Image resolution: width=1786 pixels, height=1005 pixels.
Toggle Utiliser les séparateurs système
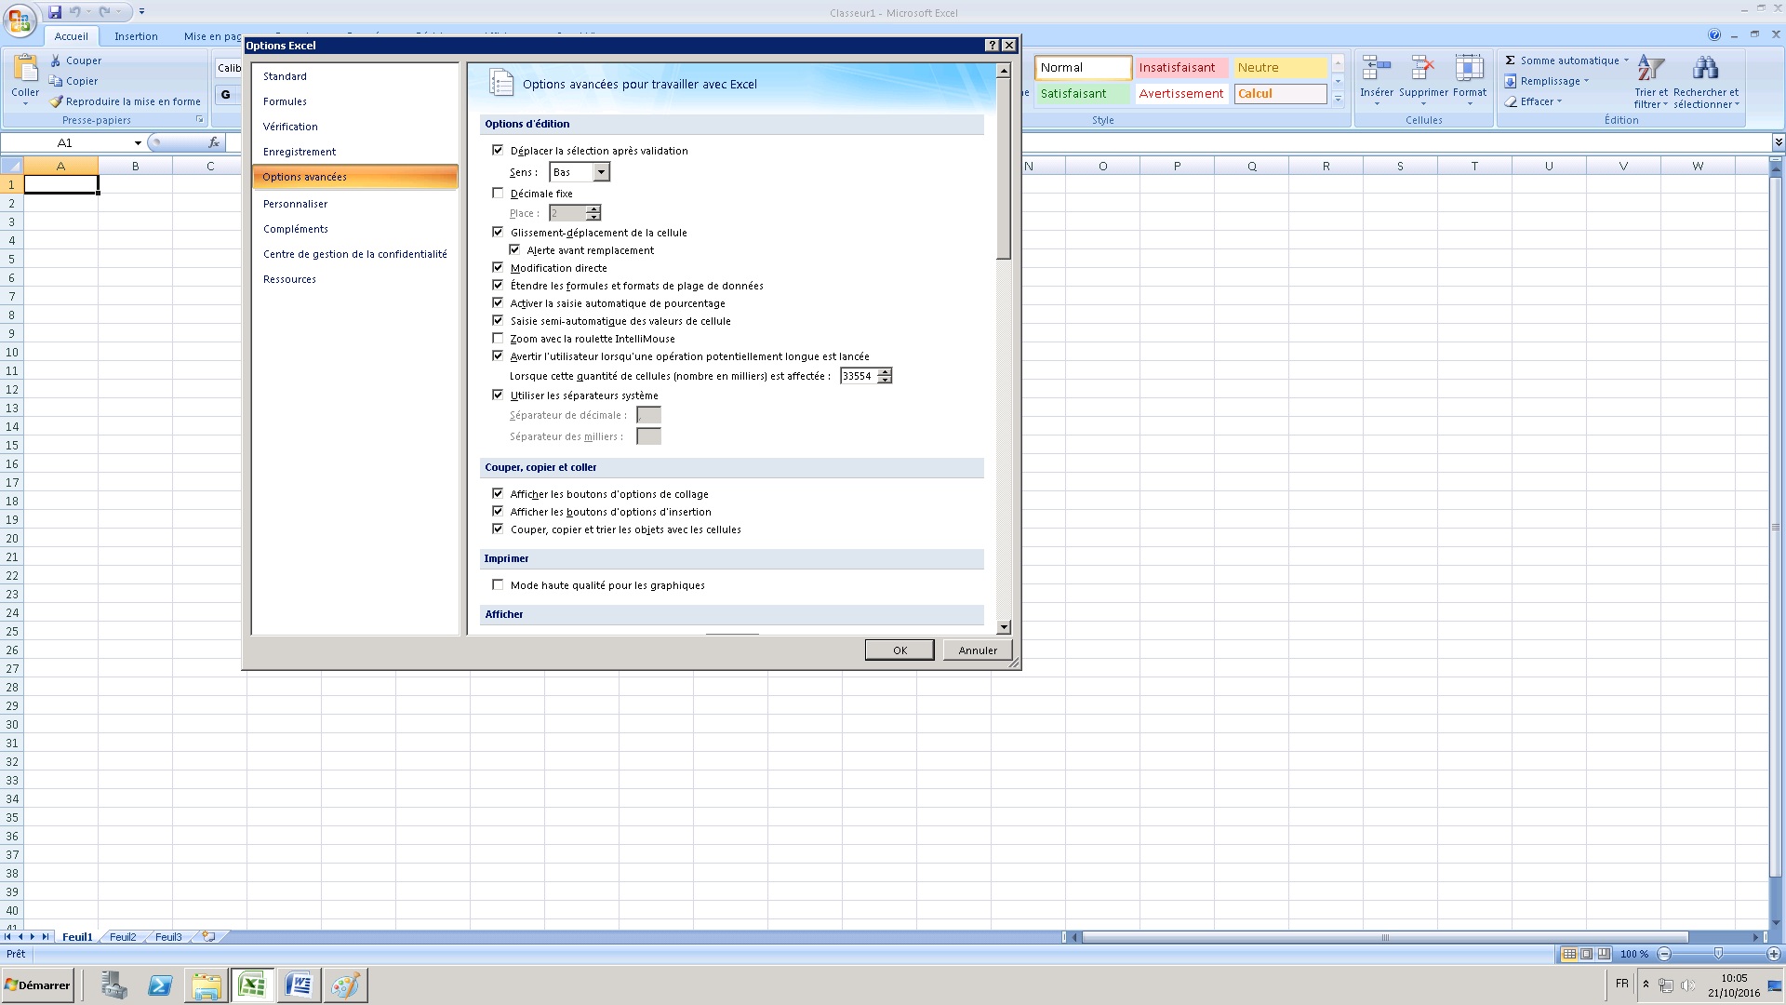pyautogui.click(x=498, y=395)
